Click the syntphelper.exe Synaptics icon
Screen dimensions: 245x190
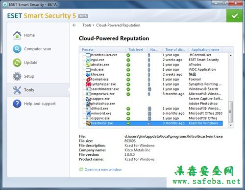88,84
